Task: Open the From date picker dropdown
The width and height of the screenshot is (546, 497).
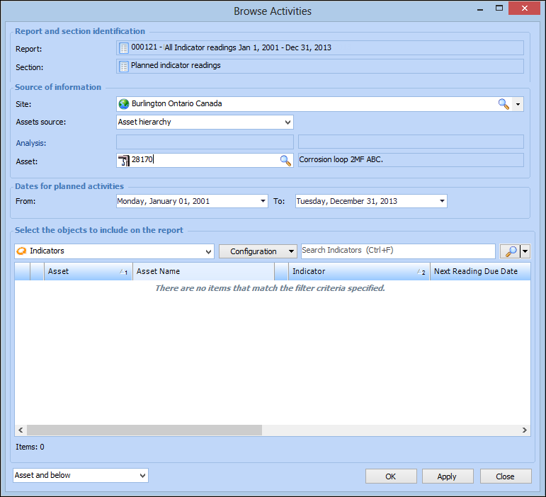Action: (x=263, y=201)
